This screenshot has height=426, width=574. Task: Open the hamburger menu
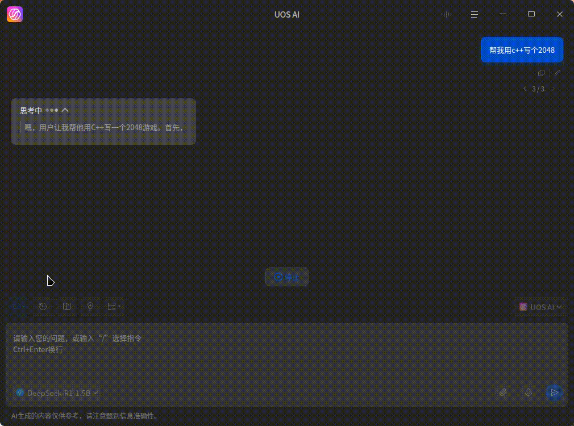tap(474, 14)
